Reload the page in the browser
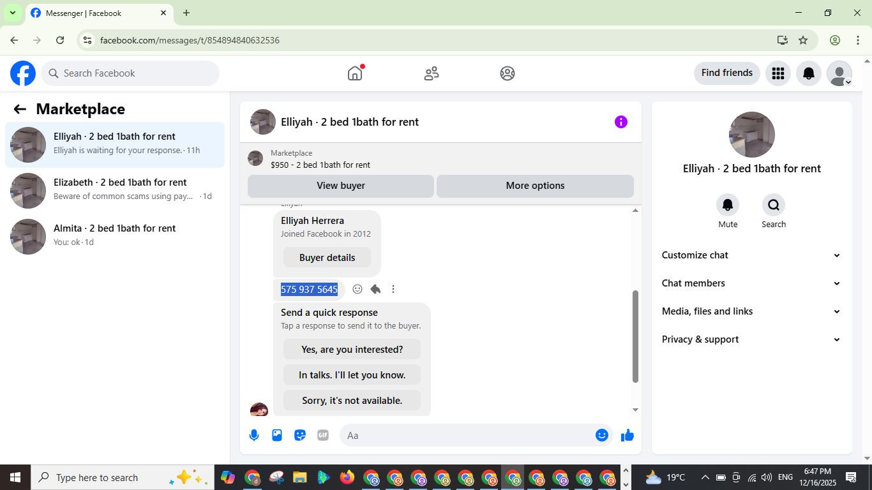Image resolution: width=872 pixels, height=490 pixels. pyautogui.click(x=60, y=40)
